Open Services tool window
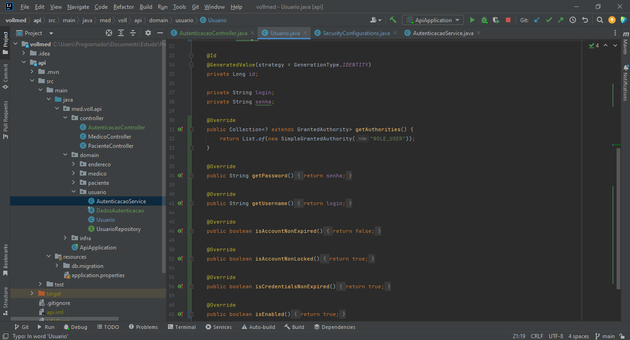 click(x=219, y=327)
